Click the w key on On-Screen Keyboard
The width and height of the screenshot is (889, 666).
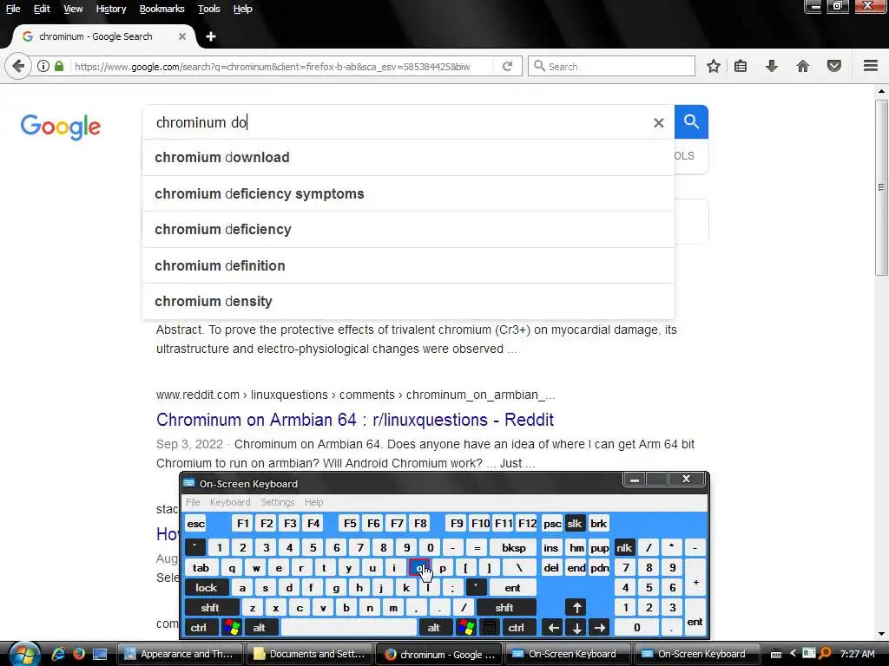(256, 568)
